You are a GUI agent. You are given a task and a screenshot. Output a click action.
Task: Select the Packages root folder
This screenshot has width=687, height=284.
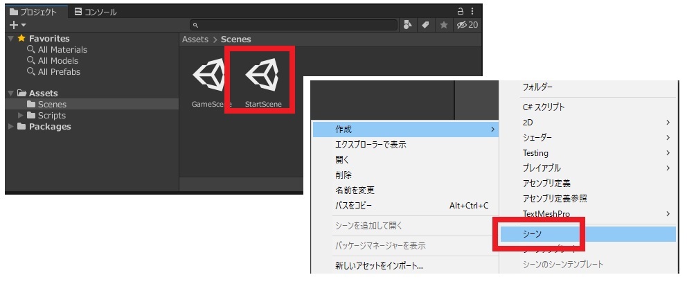pyautogui.click(x=49, y=126)
